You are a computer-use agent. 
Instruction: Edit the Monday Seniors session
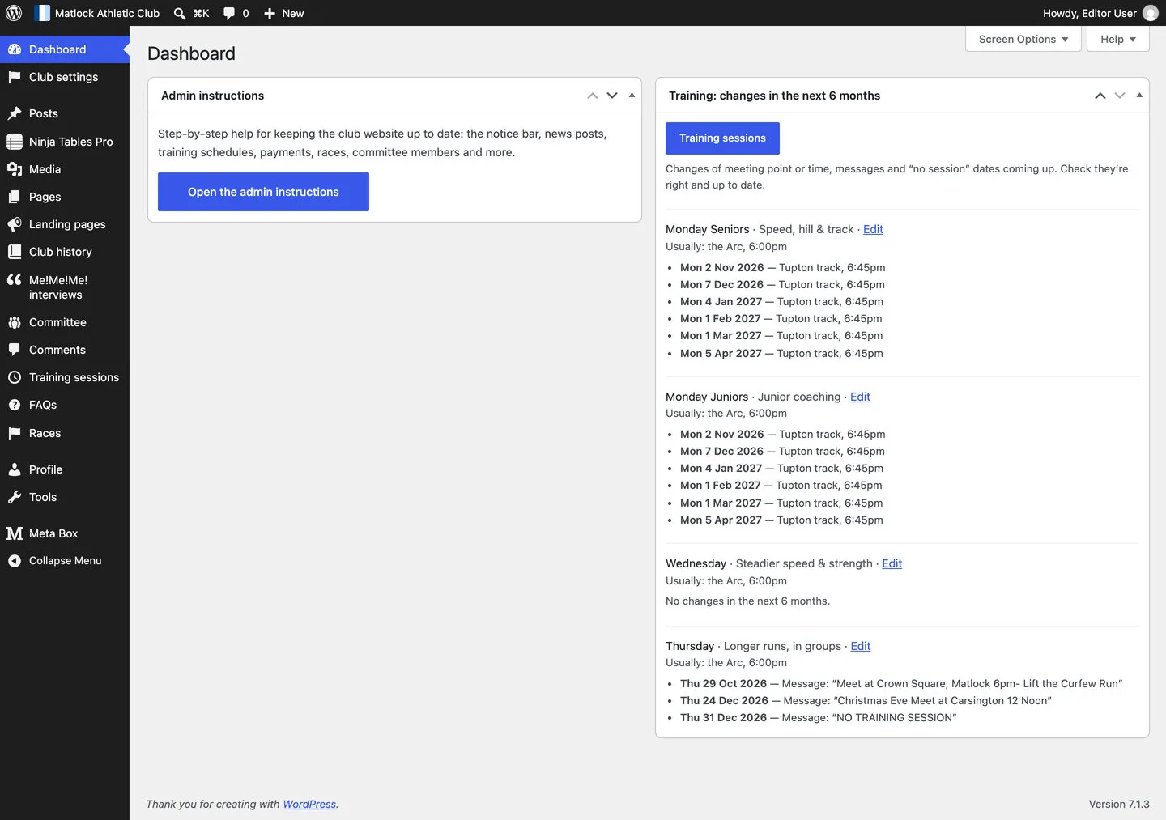tap(873, 229)
